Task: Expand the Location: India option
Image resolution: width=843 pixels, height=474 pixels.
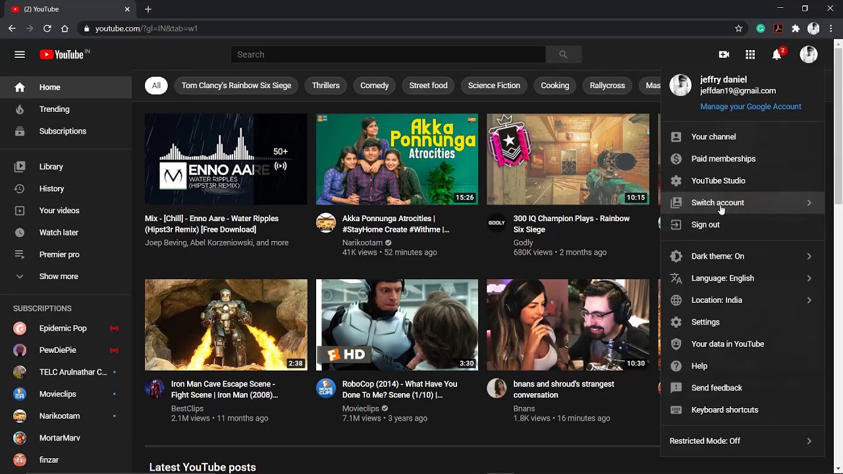Action: point(742,300)
